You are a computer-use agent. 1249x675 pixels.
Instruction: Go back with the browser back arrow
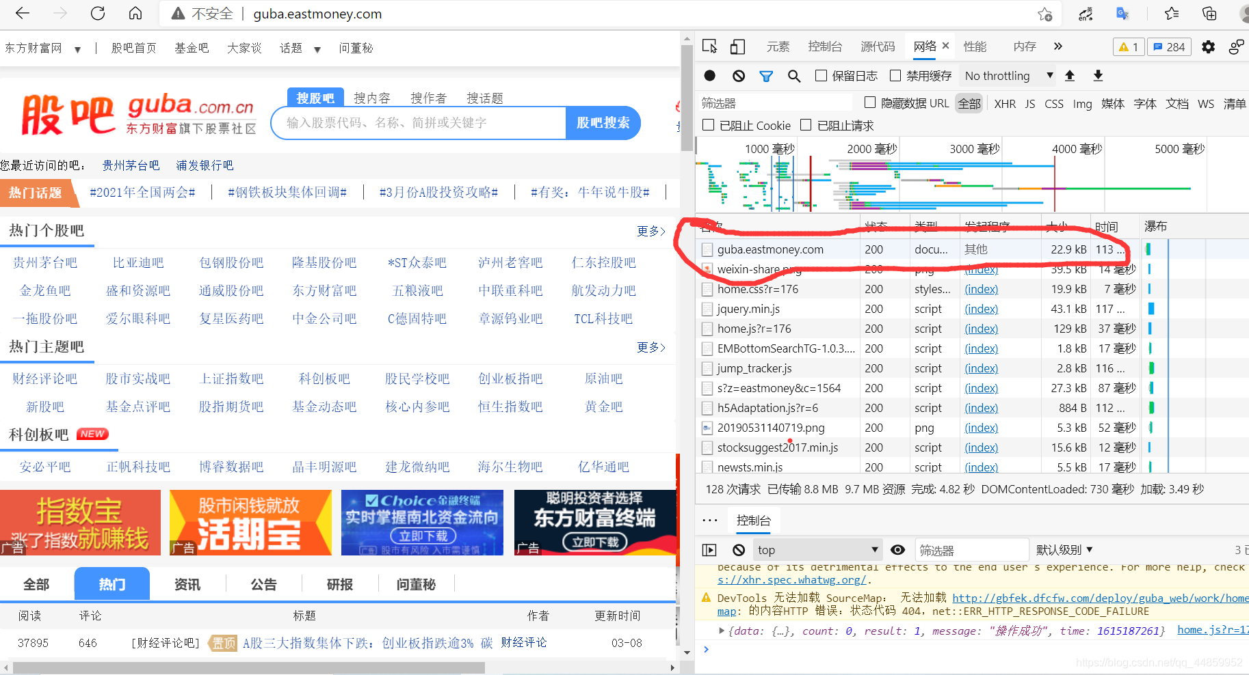23,13
